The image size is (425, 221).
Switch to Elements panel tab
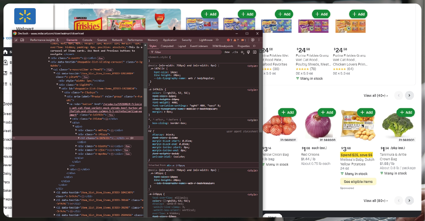pyautogui.click(x=72, y=40)
